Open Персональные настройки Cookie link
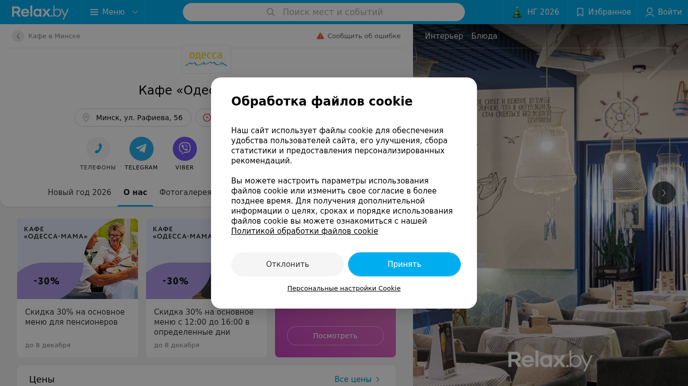688x386 pixels. [344, 288]
